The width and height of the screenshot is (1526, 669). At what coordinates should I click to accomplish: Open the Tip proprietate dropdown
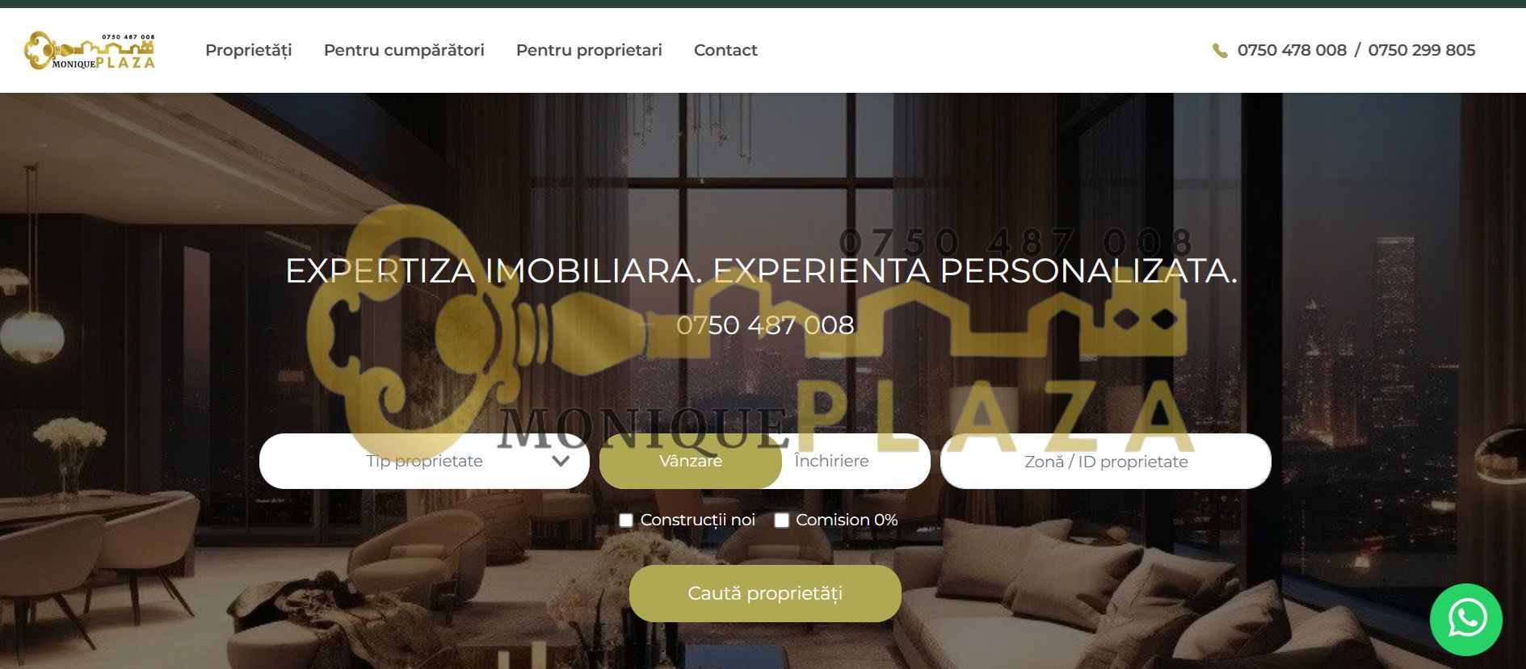(424, 461)
